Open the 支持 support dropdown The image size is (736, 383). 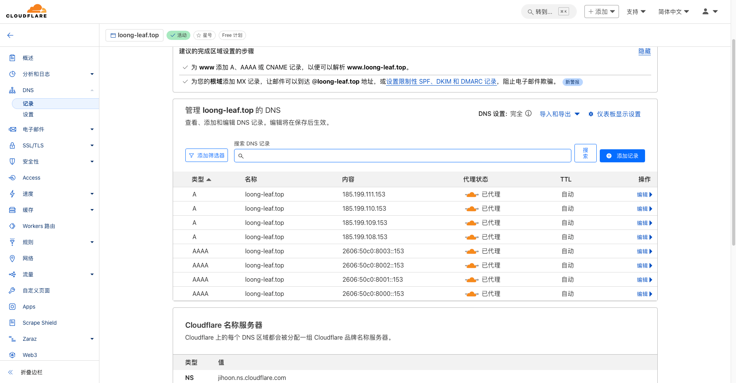pyautogui.click(x=636, y=12)
